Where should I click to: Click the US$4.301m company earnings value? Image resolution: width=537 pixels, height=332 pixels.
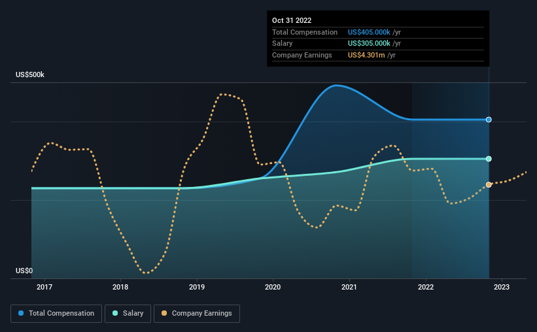[366, 55]
